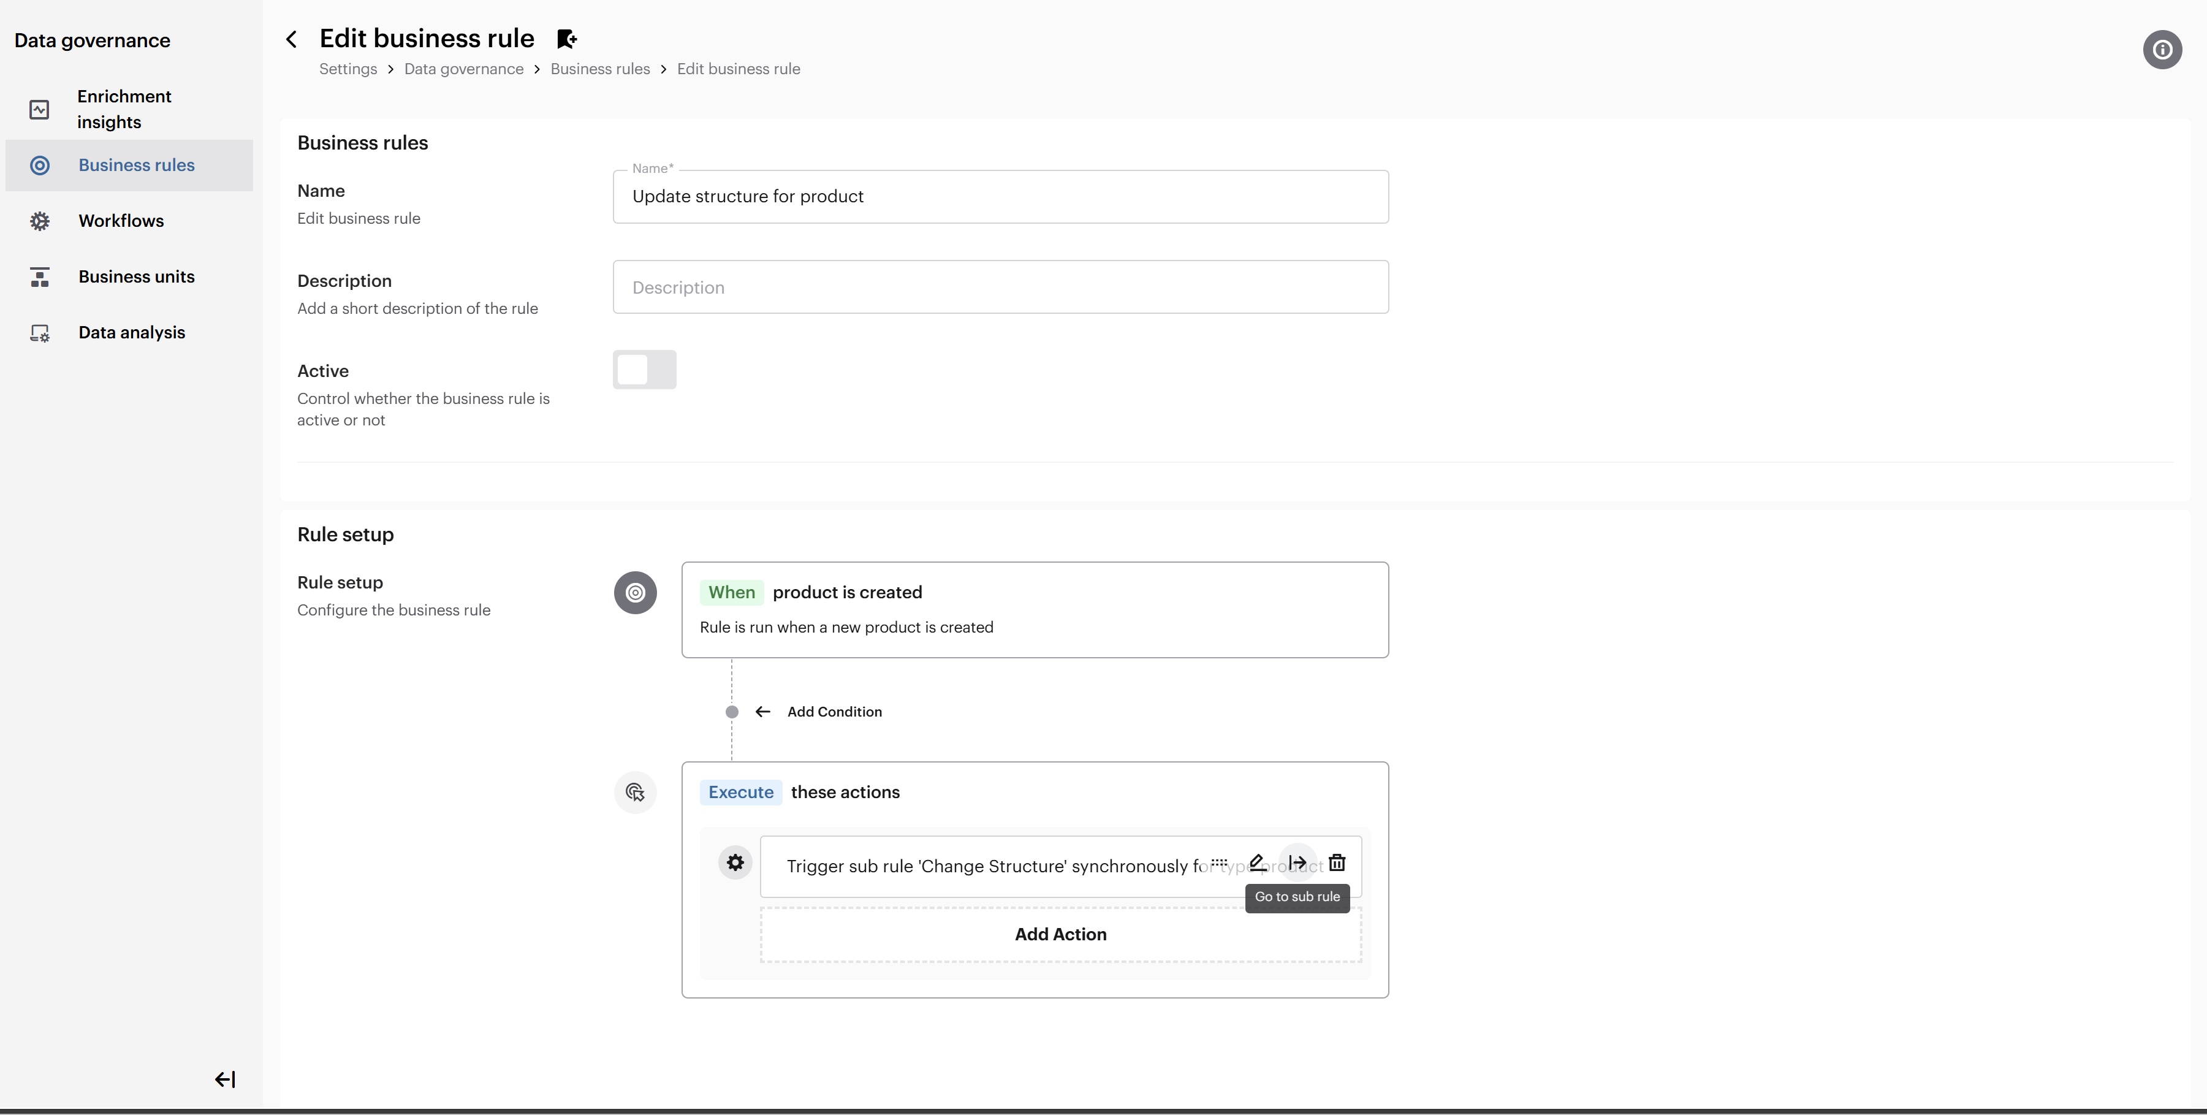Viewport: 2207px width, 1115px height.
Task: Click Add Condition link
Action: click(x=834, y=712)
